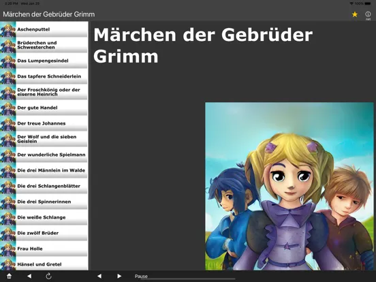Tap the home icon in the bottom bar
Image resolution: width=376 pixels, height=282 pixels.
(x=9, y=276)
